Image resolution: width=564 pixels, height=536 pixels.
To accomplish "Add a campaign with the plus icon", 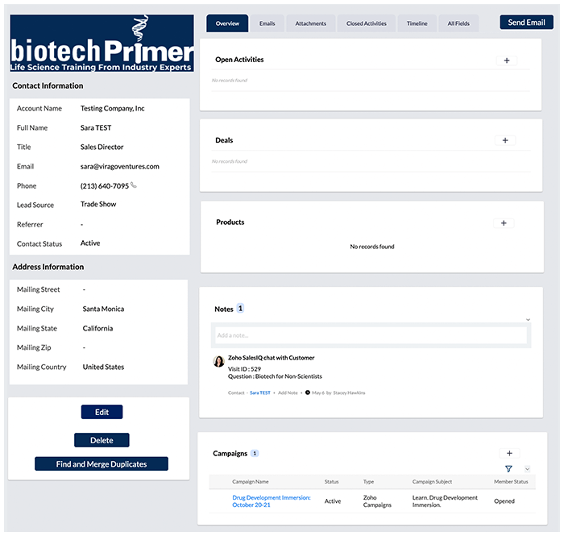I will pyautogui.click(x=509, y=454).
